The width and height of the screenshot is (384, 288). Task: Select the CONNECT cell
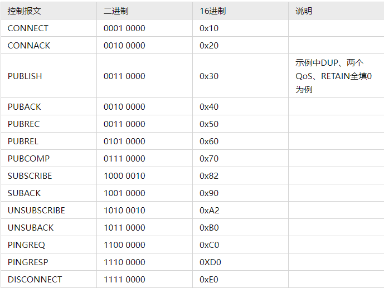pyautogui.click(x=28, y=28)
